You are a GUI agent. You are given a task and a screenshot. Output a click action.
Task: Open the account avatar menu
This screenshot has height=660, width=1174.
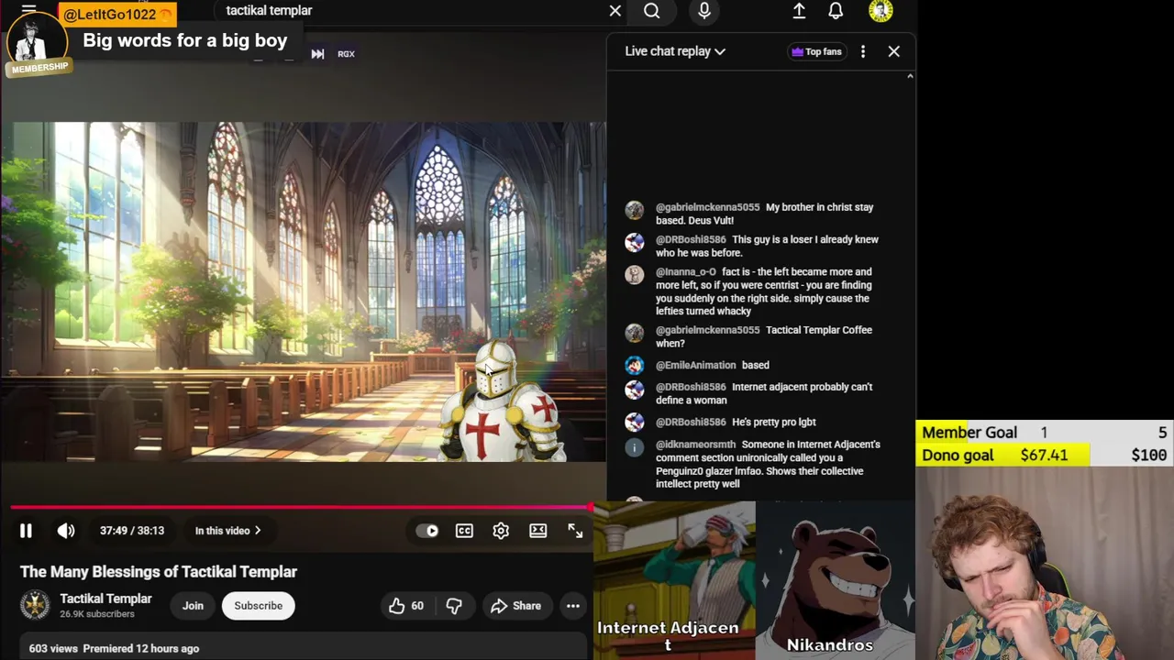[880, 11]
